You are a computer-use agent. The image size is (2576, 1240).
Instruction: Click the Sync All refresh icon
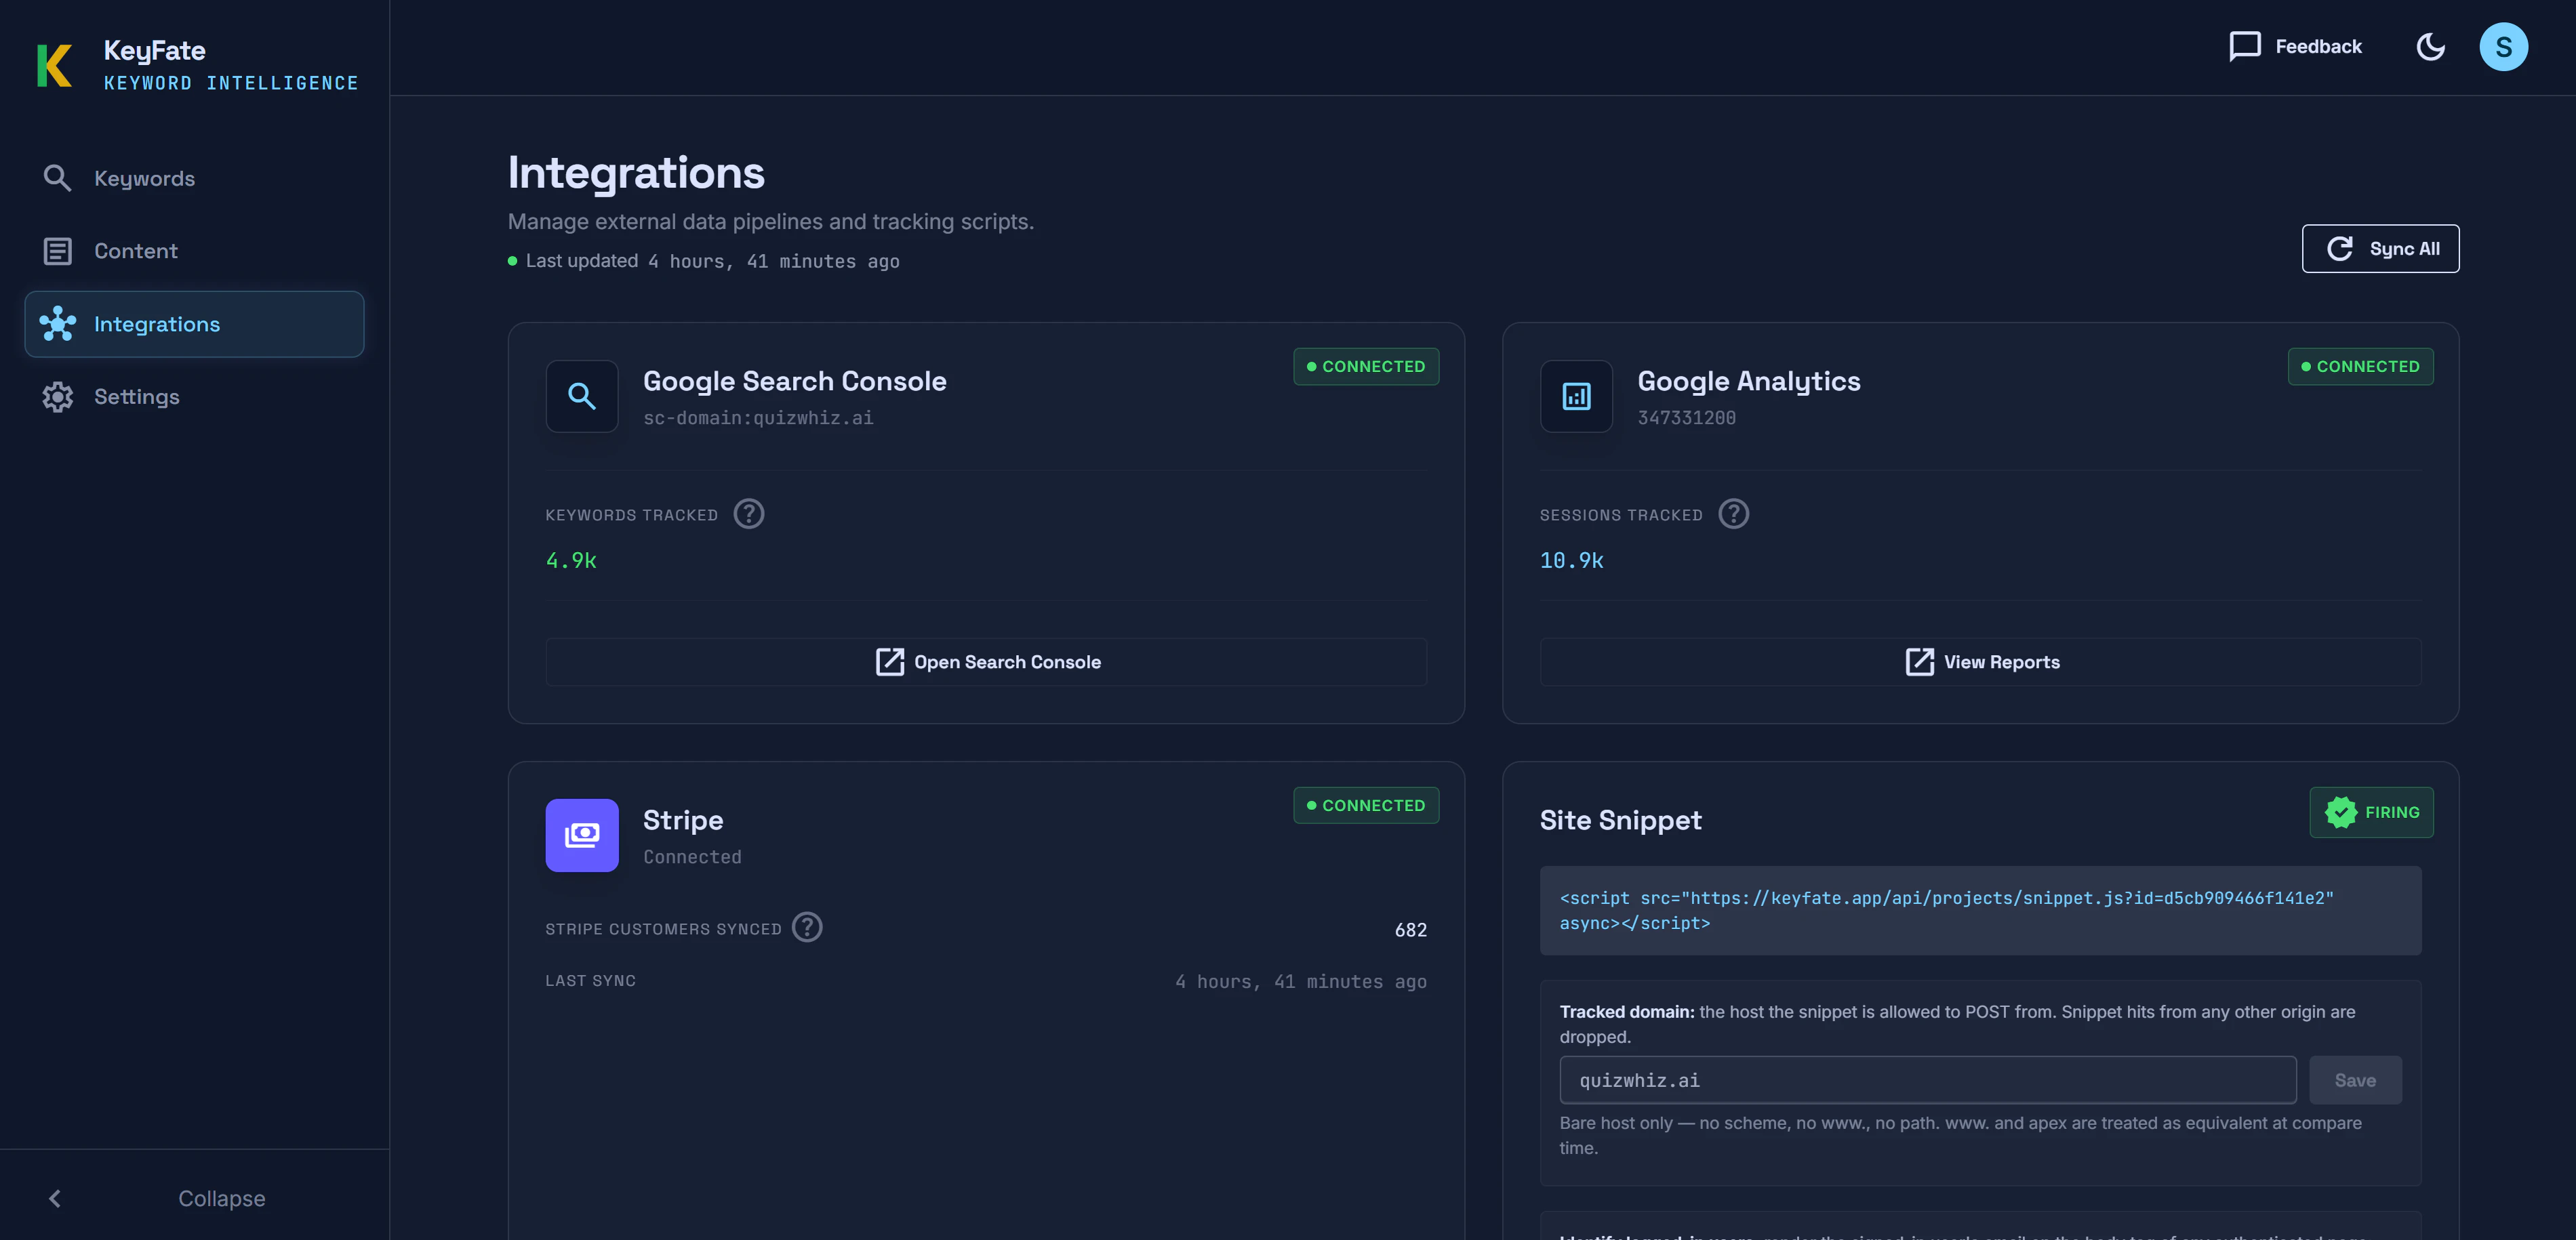click(2339, 249)
